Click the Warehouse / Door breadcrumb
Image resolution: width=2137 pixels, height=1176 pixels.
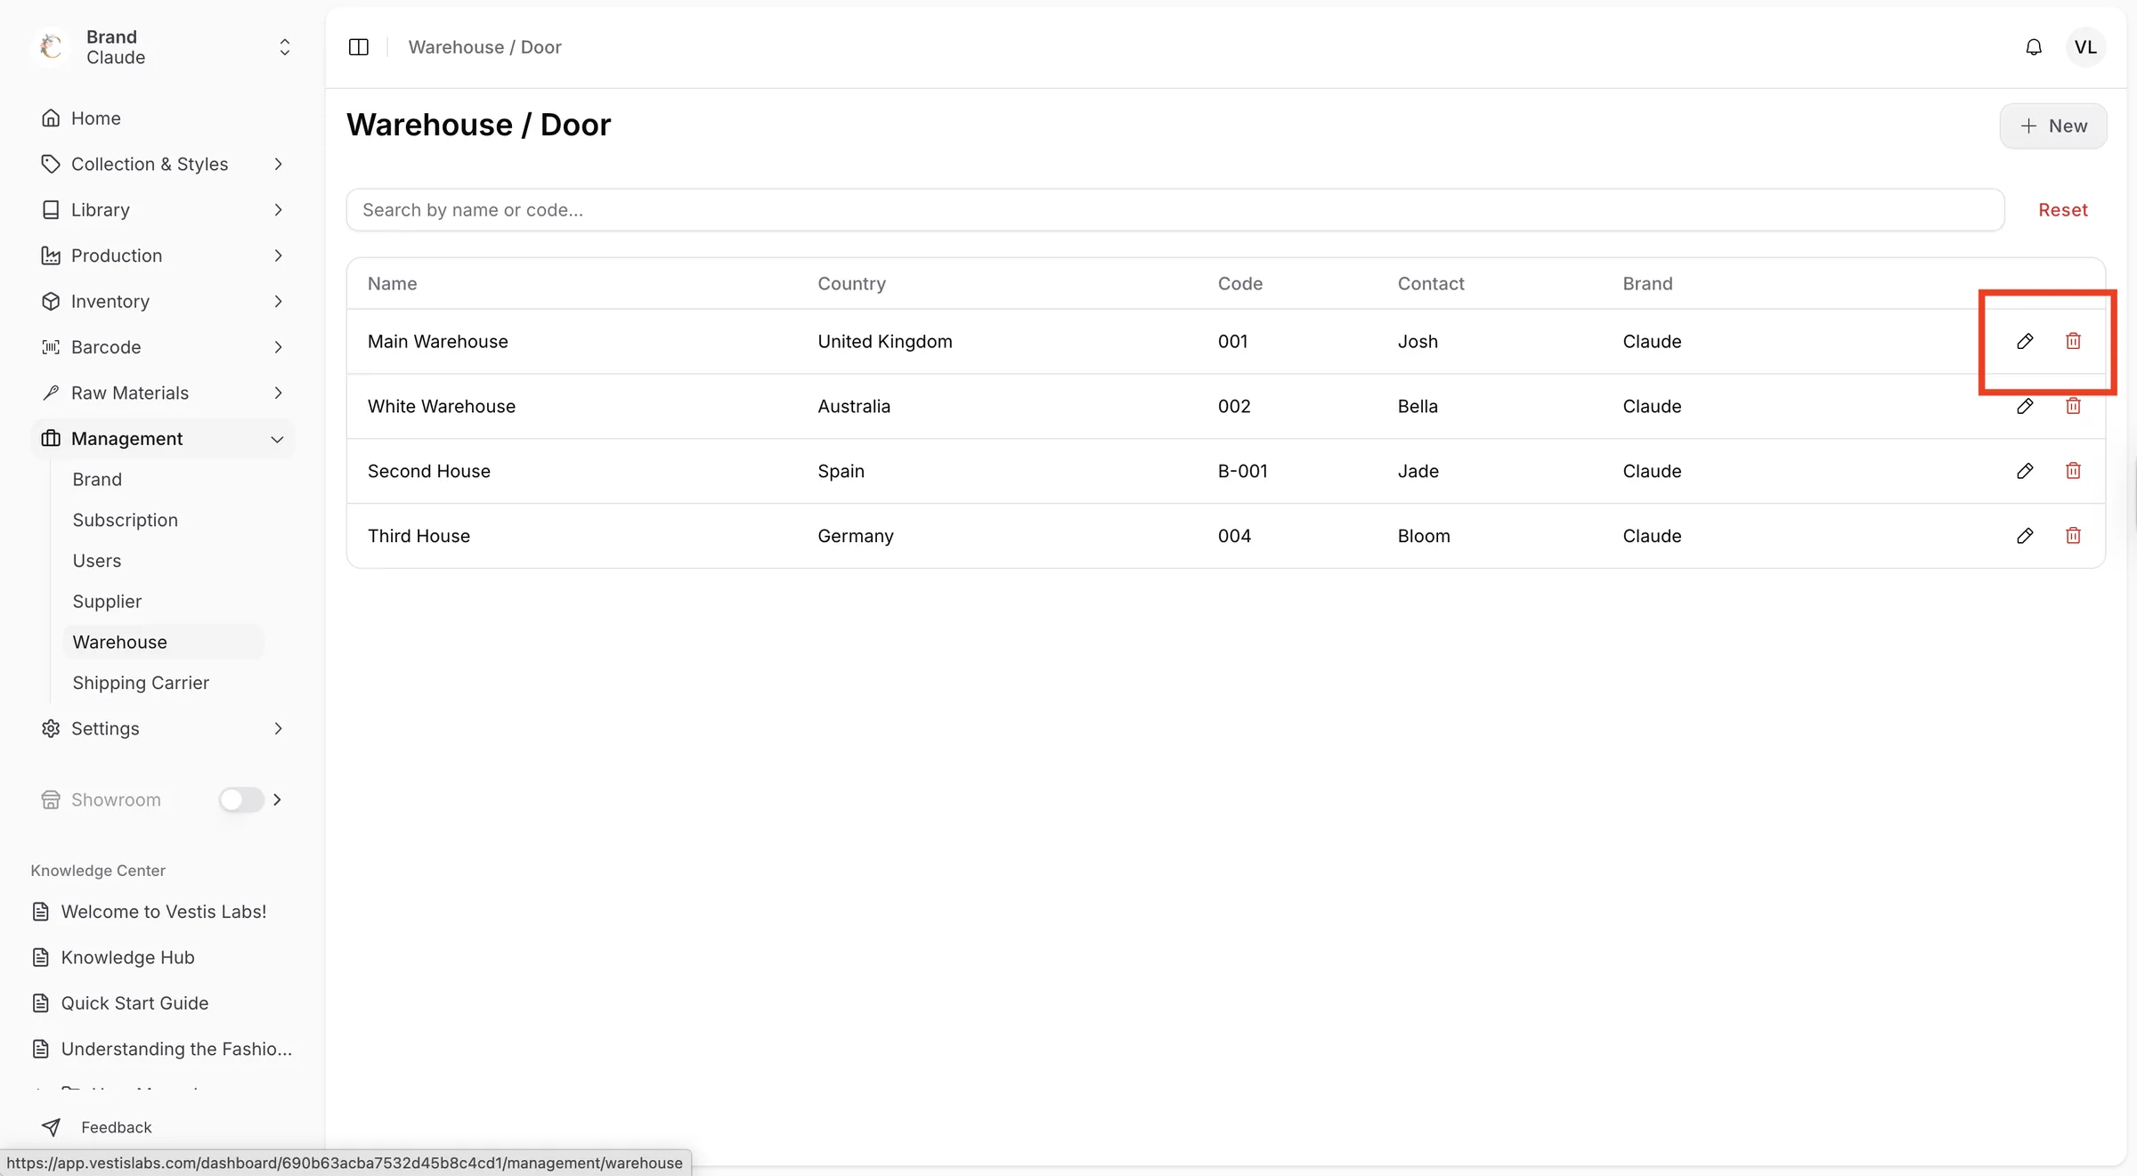pos(485,47)
